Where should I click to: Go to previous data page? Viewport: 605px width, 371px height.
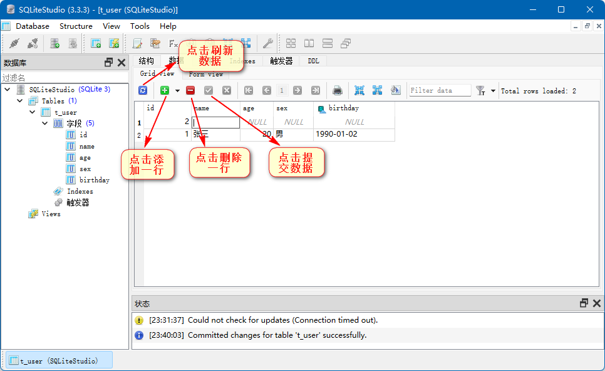[267, 90]
